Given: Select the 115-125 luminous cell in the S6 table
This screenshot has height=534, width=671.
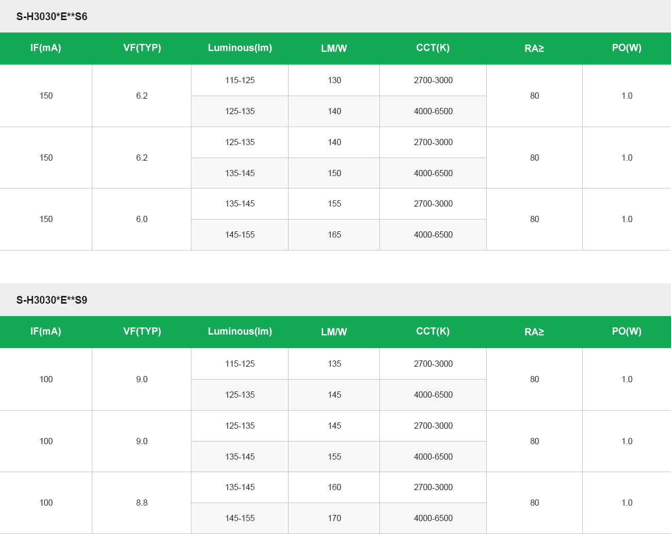Looking at the screenshot, I should click(240, 81).
